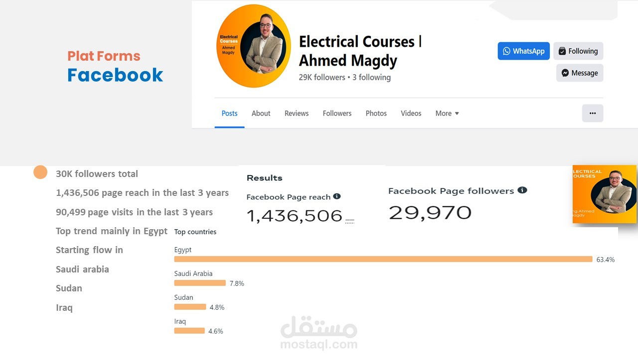Screen dimensions: 638x358
Task: Open the Photos tab
Action: coord(376,113)
